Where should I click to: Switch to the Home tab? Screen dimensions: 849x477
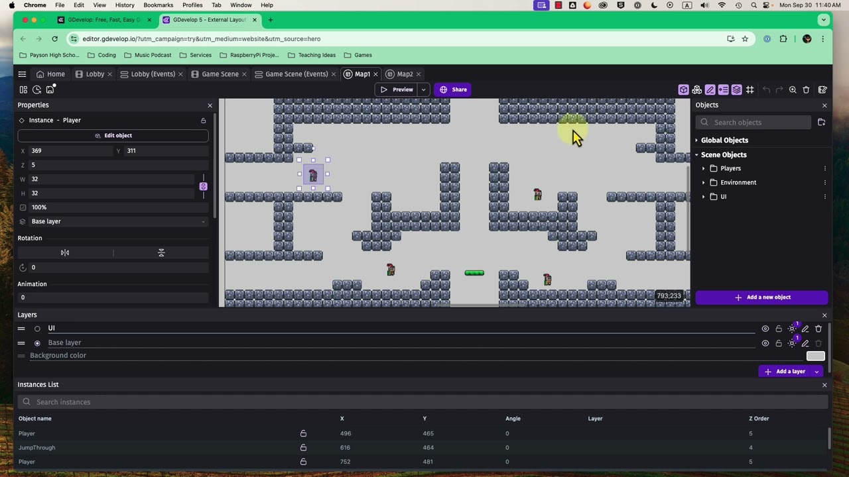coord(50,74)
